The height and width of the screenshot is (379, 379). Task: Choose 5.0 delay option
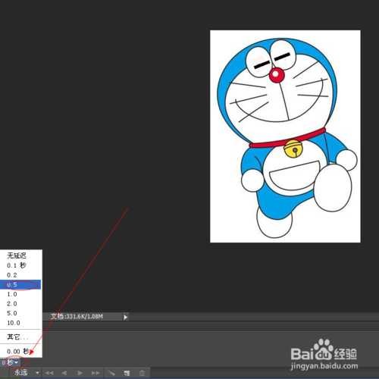(x=21, y=313)
